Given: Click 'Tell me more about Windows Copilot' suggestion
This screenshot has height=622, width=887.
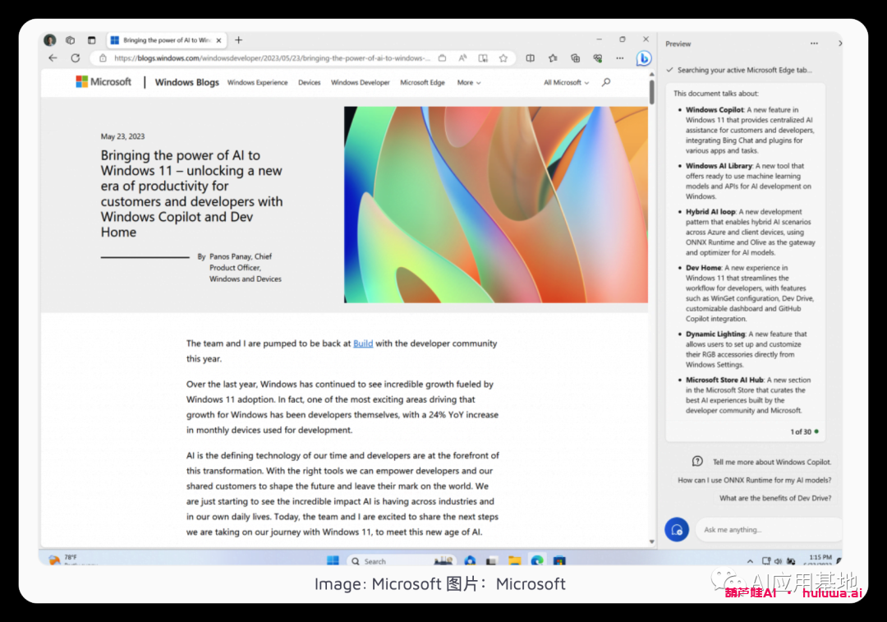Looking at the screenshot, I should coord(771,462).
